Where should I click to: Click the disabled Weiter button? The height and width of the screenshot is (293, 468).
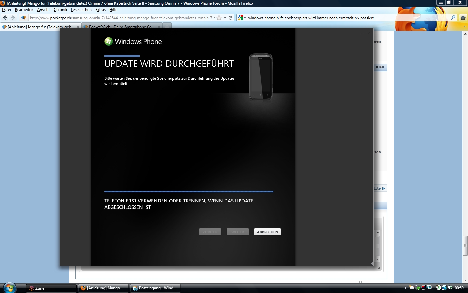tap(238, 232)
